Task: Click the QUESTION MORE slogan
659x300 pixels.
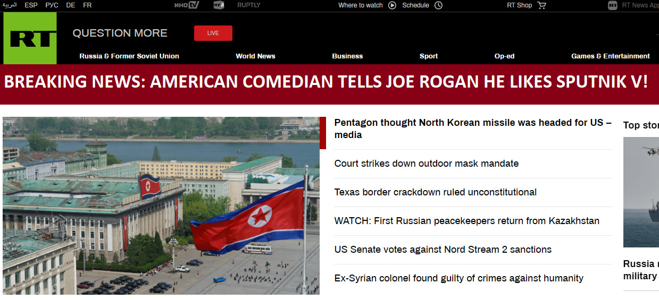Action: (x=120, y=33)
